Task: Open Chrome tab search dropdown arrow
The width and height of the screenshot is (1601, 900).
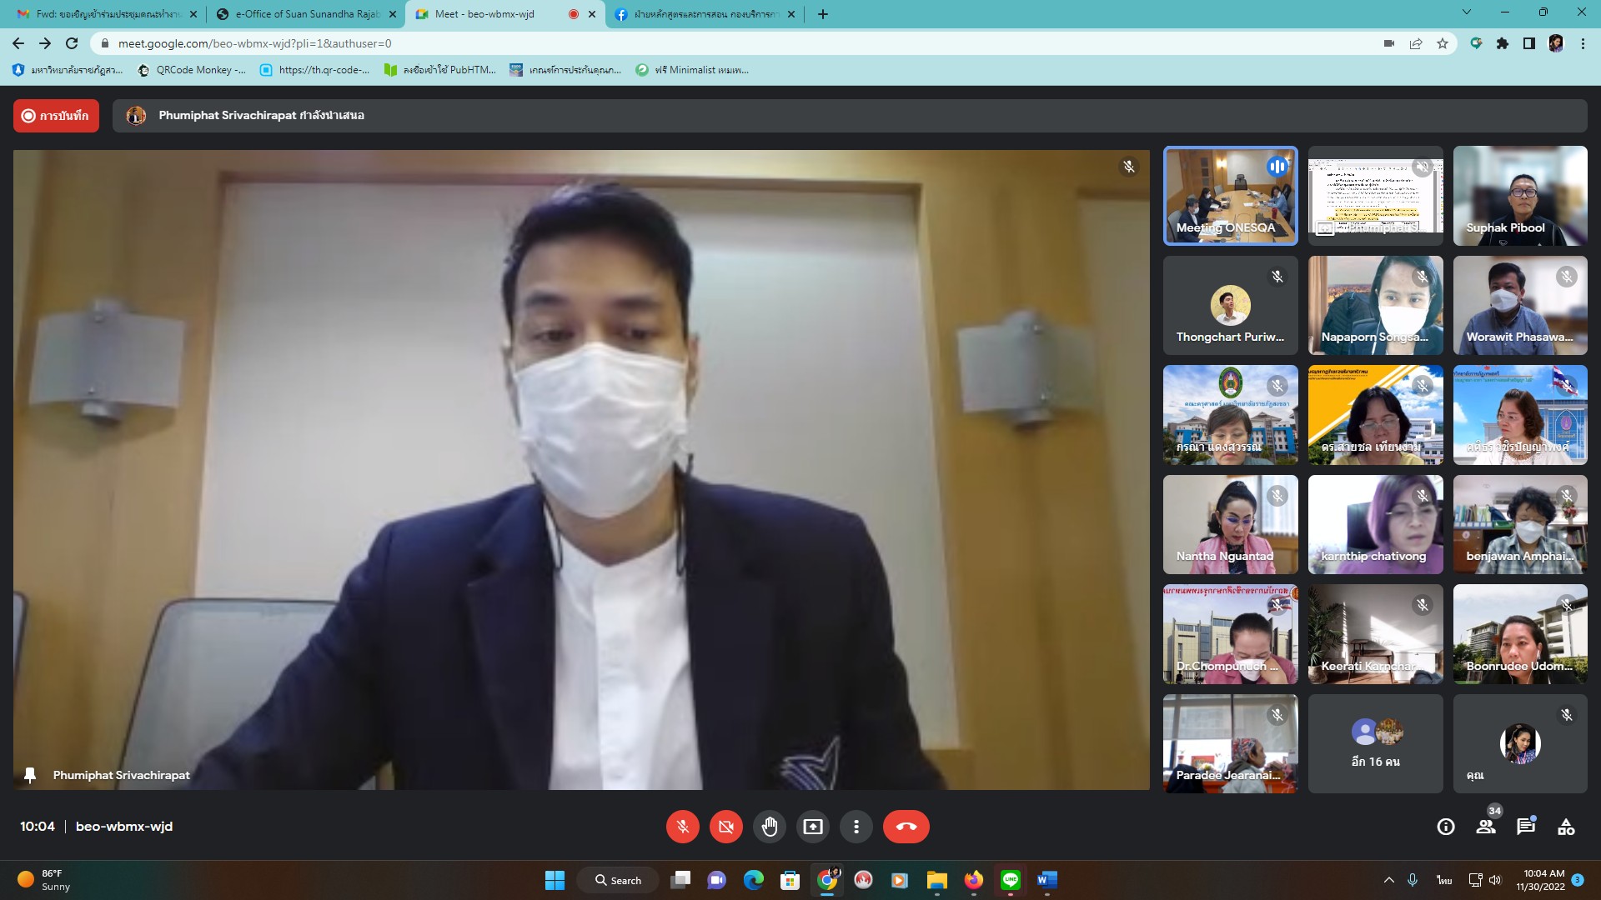Action: [1466, 13]
